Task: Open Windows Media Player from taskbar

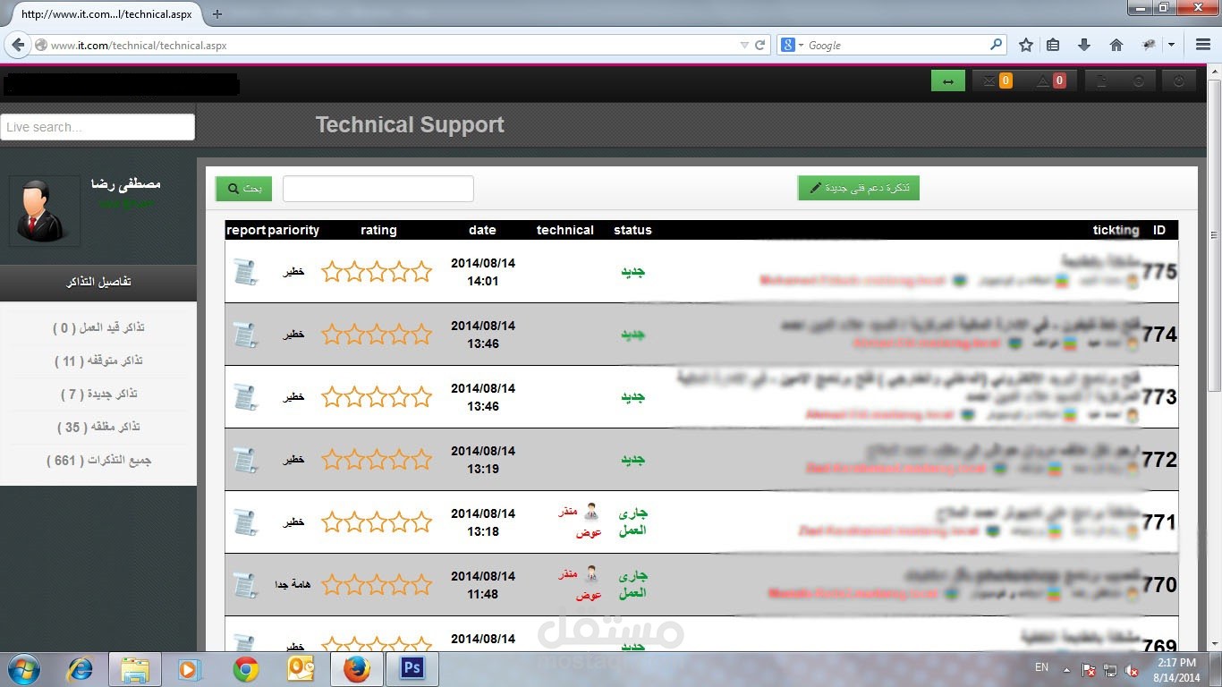Action: (x=189, y=669)
